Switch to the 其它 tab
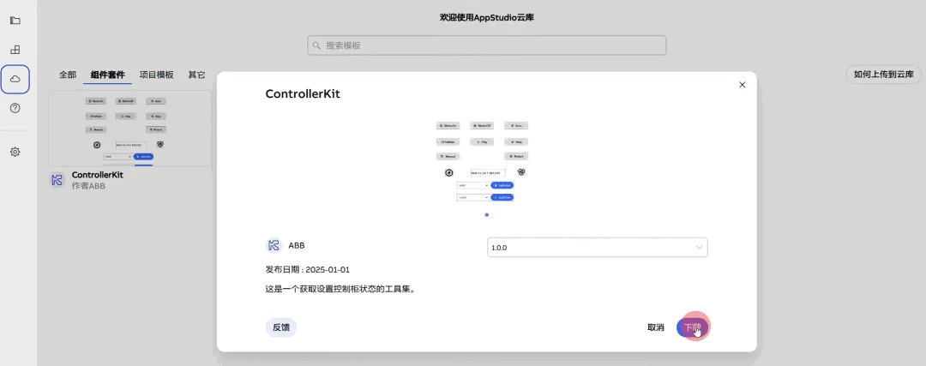Screen dimensions: 926x366 click(196, 75)
